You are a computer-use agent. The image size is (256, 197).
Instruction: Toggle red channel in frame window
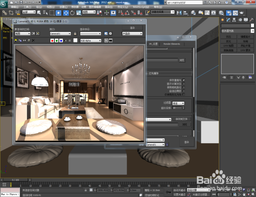(x=52, y=41)
